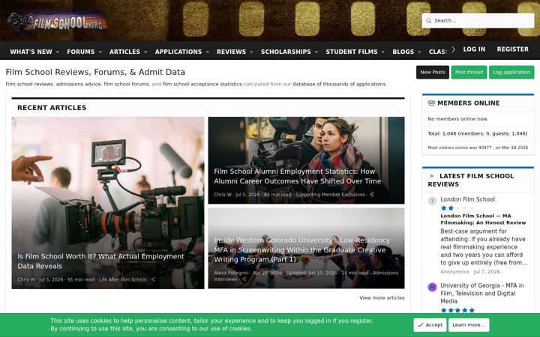Open the Scholarships menu

tap(286, 52)
